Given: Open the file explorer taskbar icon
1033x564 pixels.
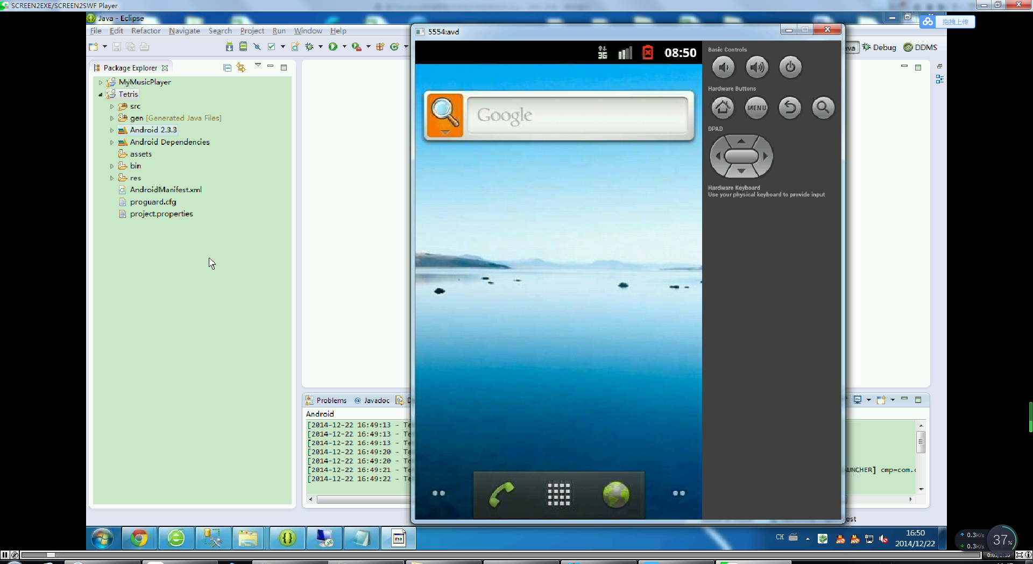Looking at the screenshot, I should 248,538.
